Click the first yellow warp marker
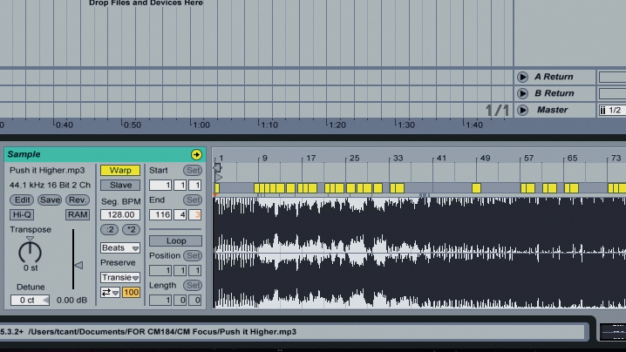 pyautogui.click(x=217, y=188)
